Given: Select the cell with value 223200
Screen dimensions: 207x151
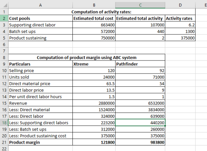Looking at the screenshot, I should point(94,123).
